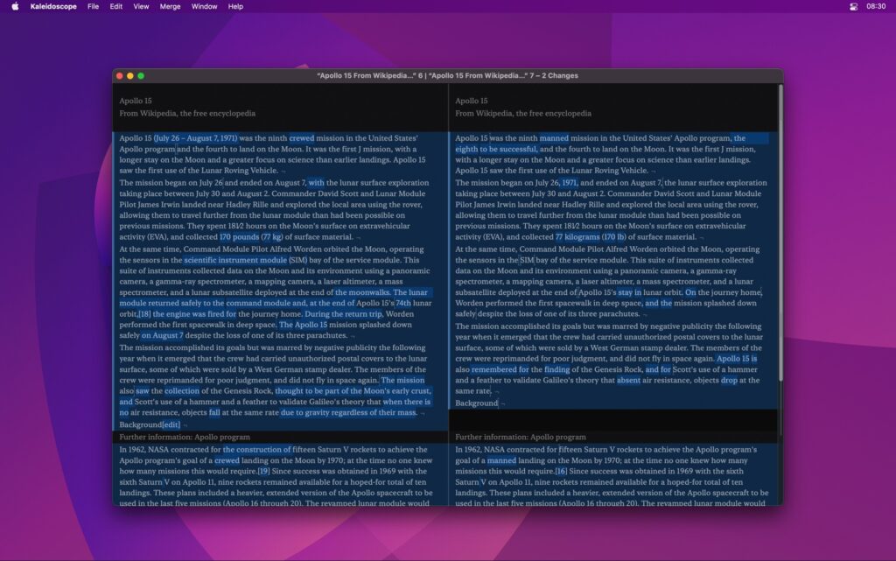The height and width of the screenshot is (561, 896).
Task: Open the Apple menu
Action: pyautogui.click(x=16, y=6)
